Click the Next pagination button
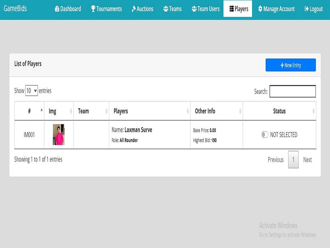The image size is (330, 248). tap(307, 160)
